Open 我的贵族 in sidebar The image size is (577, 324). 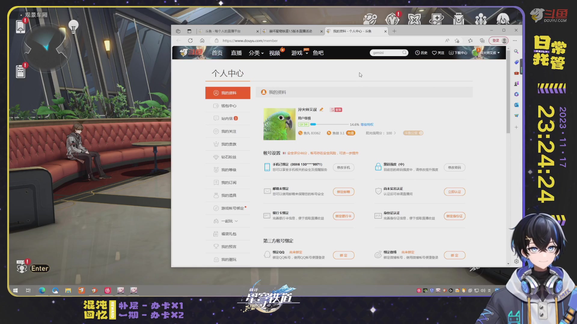pos(228,144)
